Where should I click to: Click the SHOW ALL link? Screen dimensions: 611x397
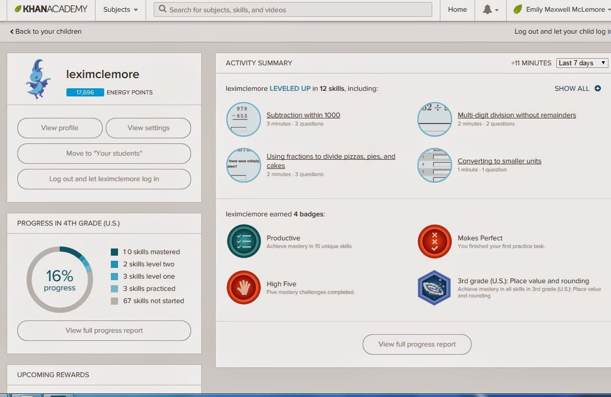572,88
